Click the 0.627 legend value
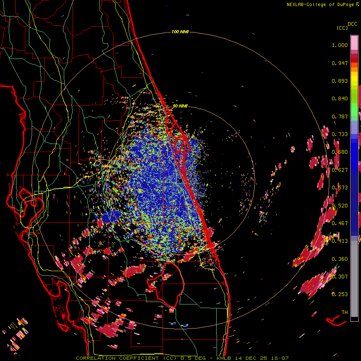Screen dimensions: 361x361 click(x=340, y=170)
